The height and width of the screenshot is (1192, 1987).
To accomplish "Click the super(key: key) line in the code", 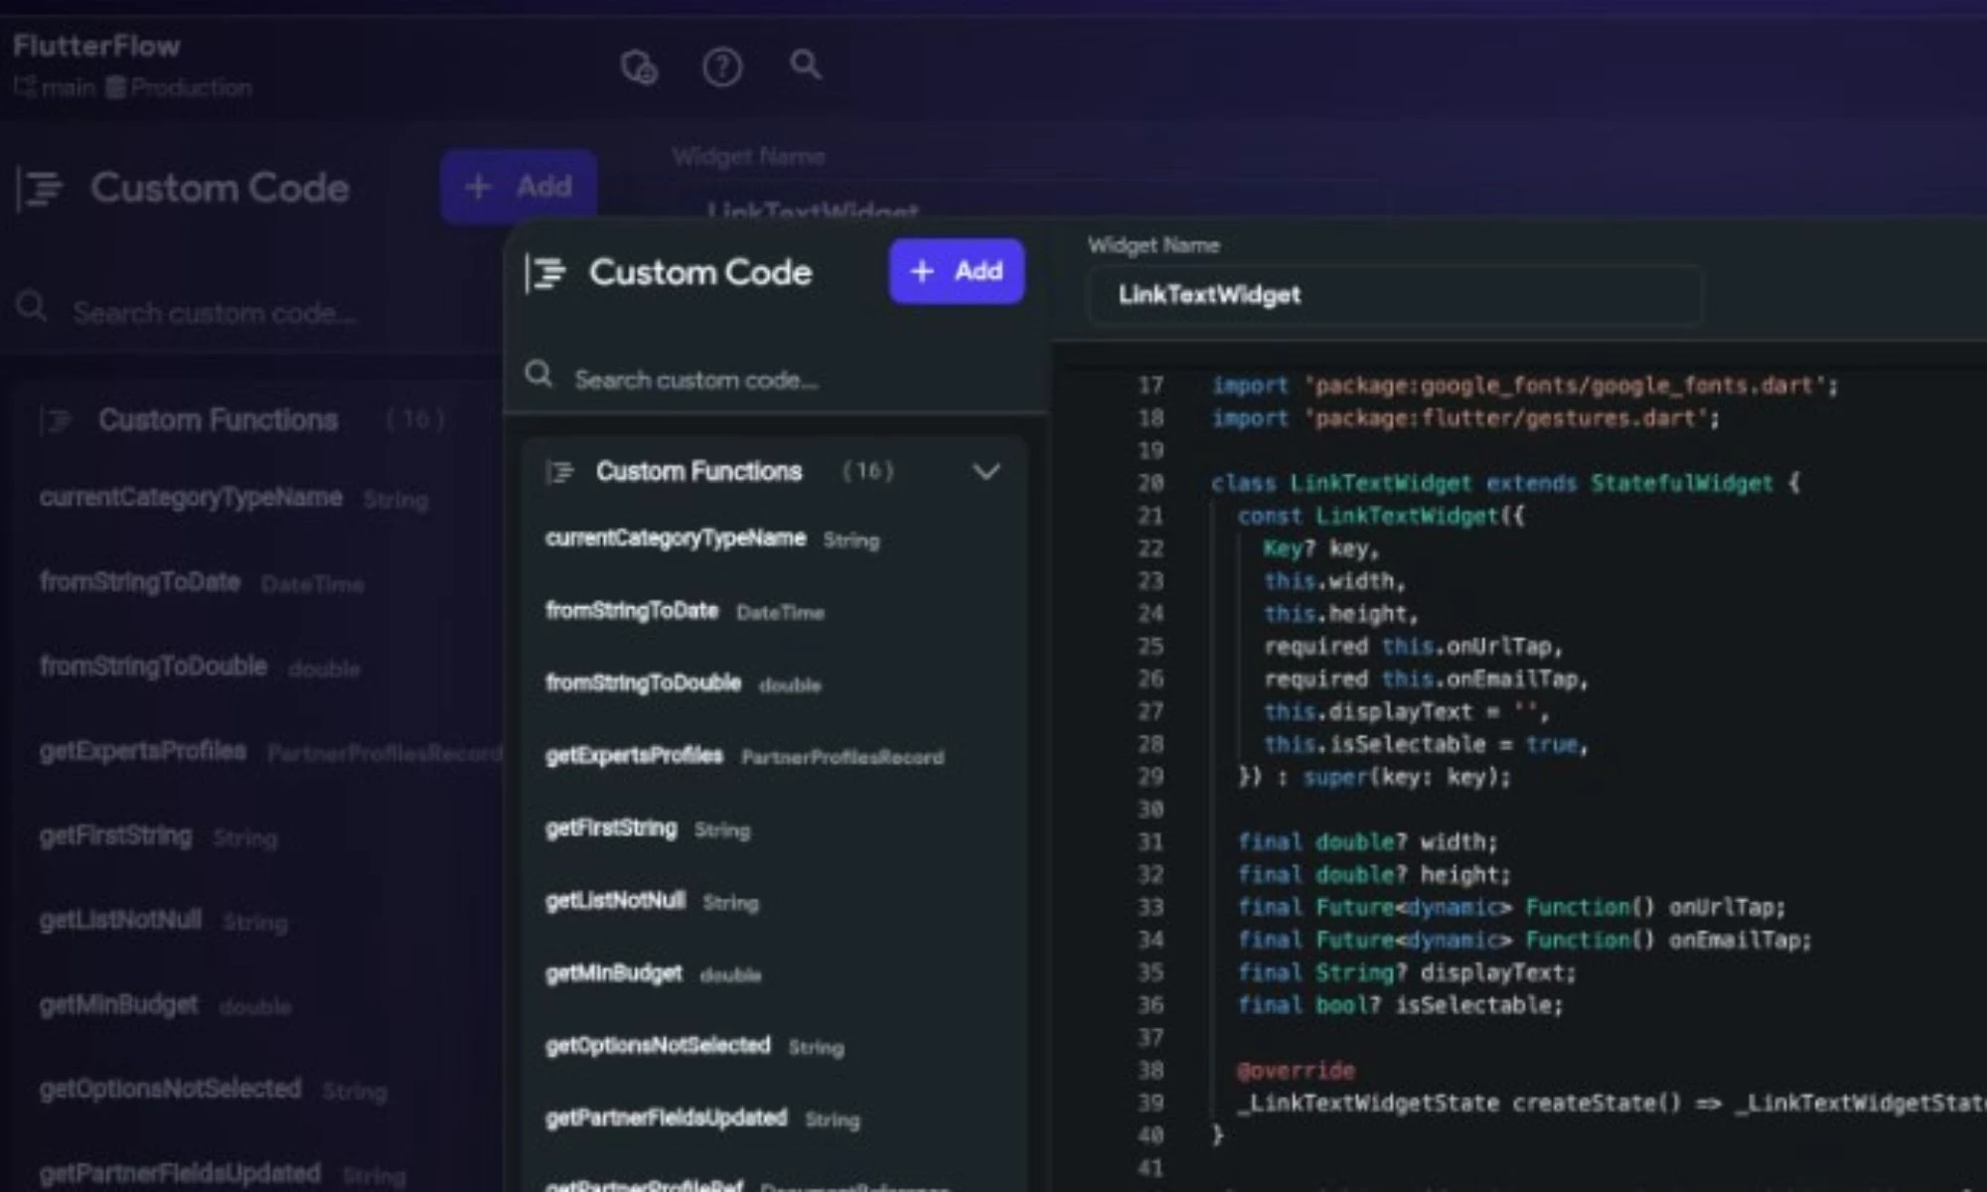I will (1374, 777).
